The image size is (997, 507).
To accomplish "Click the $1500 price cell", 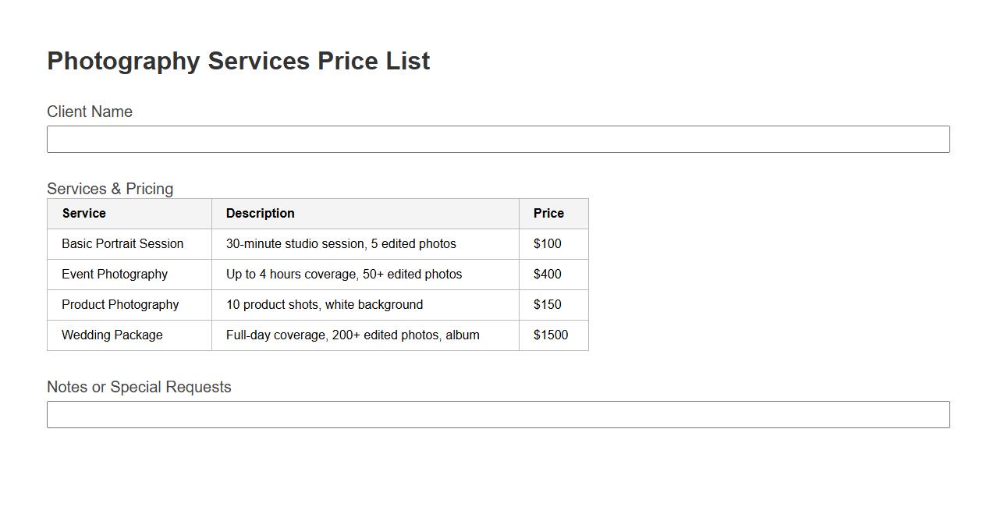I will 551,335.
